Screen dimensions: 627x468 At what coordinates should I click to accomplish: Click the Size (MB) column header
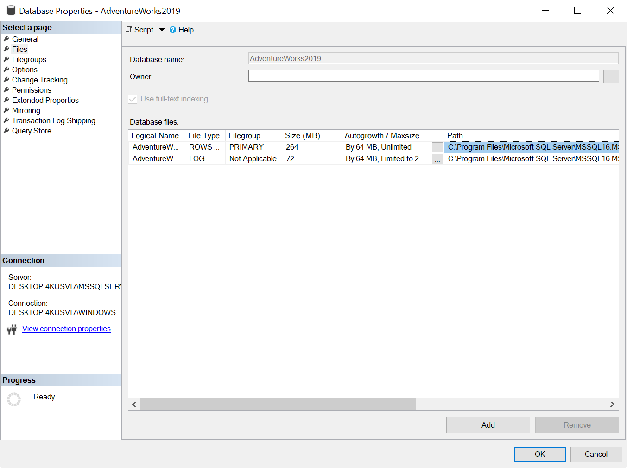pos(312,135)
